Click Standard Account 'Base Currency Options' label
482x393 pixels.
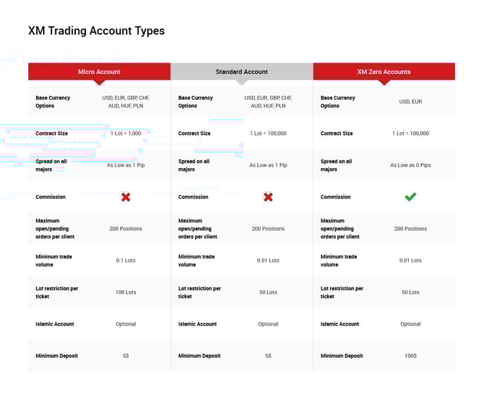click(196, 102)
